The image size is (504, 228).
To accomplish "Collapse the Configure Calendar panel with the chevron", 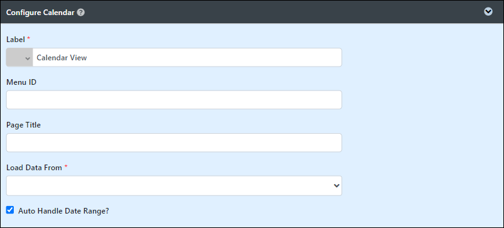I will (488, 11).
